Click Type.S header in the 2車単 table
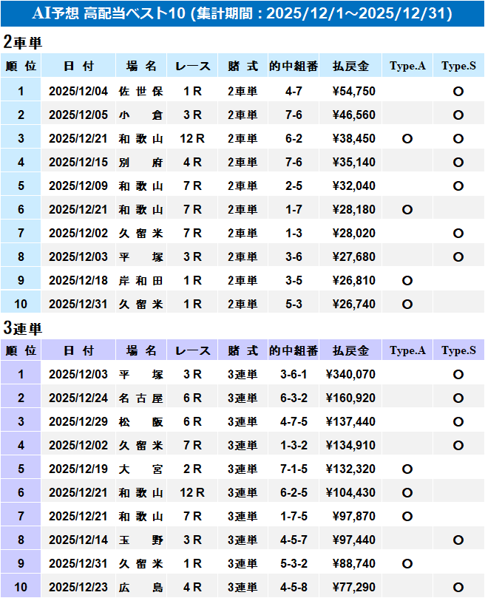The width and height of the screenshot is (485, 598). tap(458, 66)
